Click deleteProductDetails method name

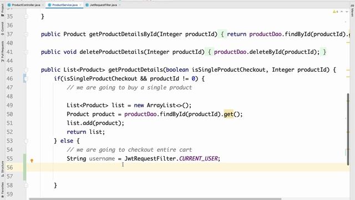click(x=111, y=52)
